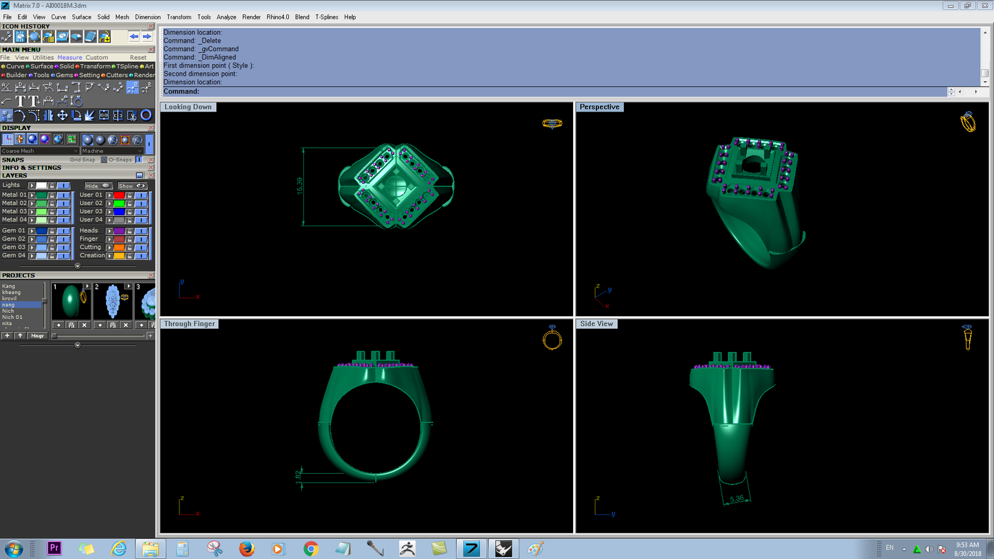Toggle visibility of User 01 layer
Viewport: 994px width, 559px height.
tap(141, 195)
